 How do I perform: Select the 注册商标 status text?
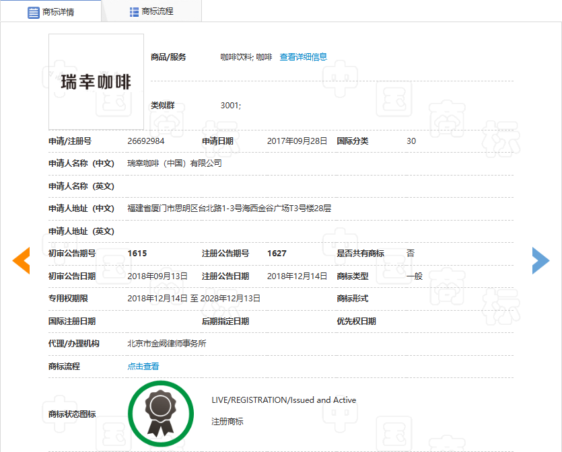click(227, 422)
